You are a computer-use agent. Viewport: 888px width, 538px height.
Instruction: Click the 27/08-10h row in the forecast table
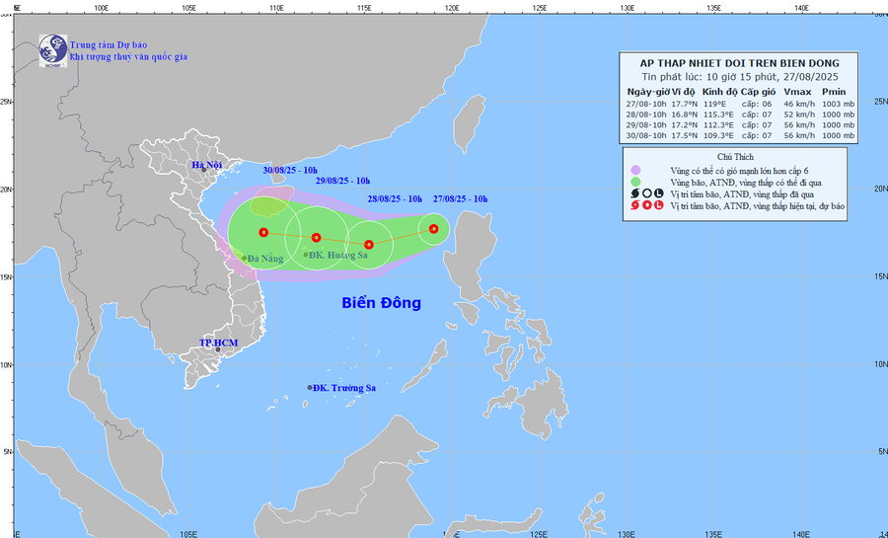click(x=740, y=104)
